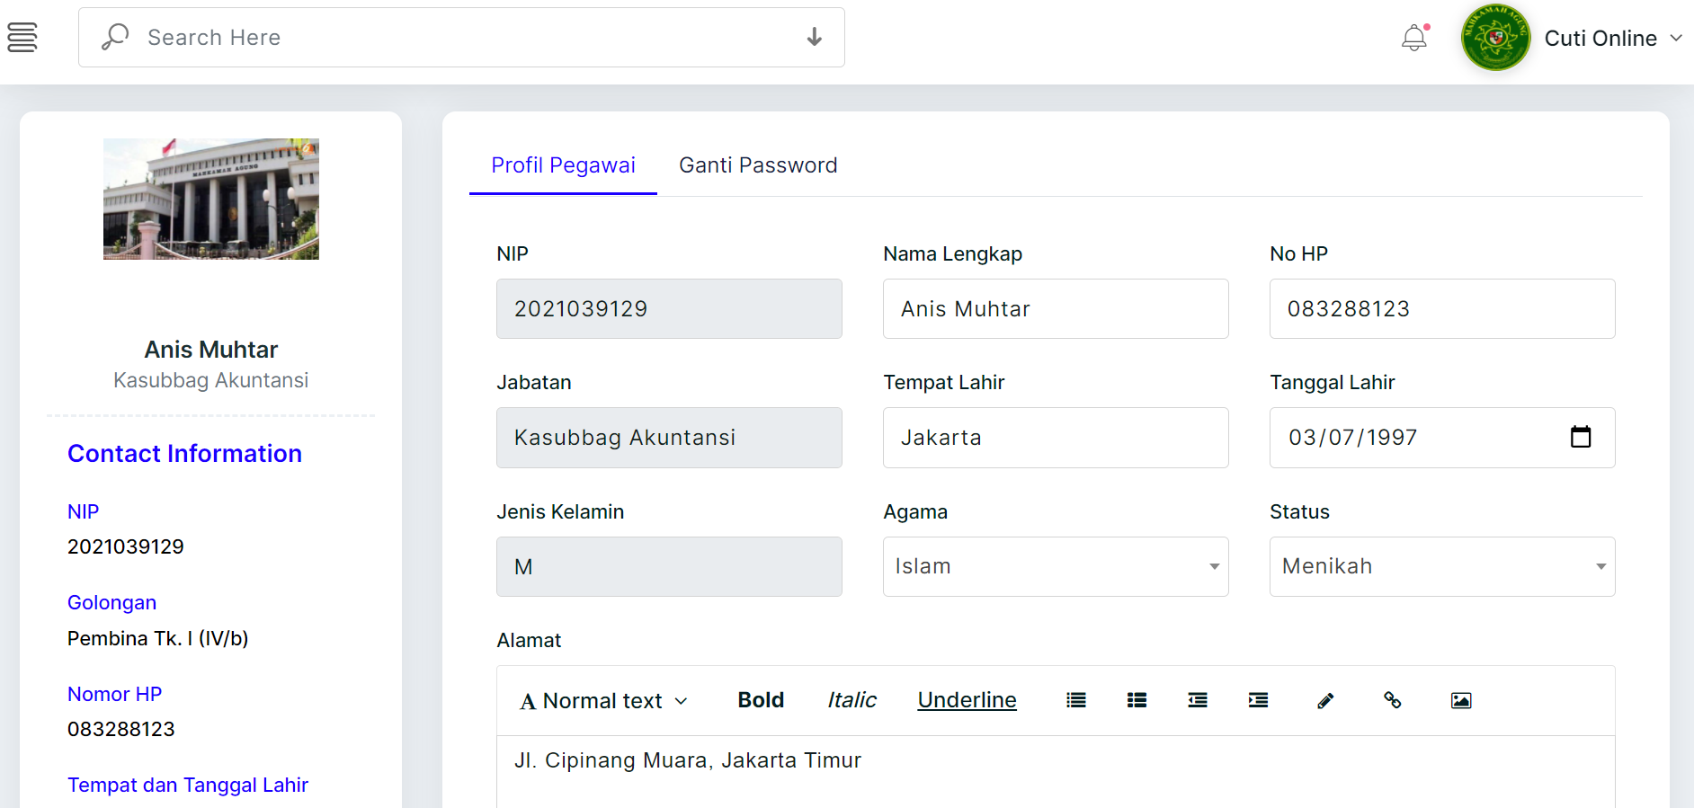Click the NIP link under Contact Information

82,511
